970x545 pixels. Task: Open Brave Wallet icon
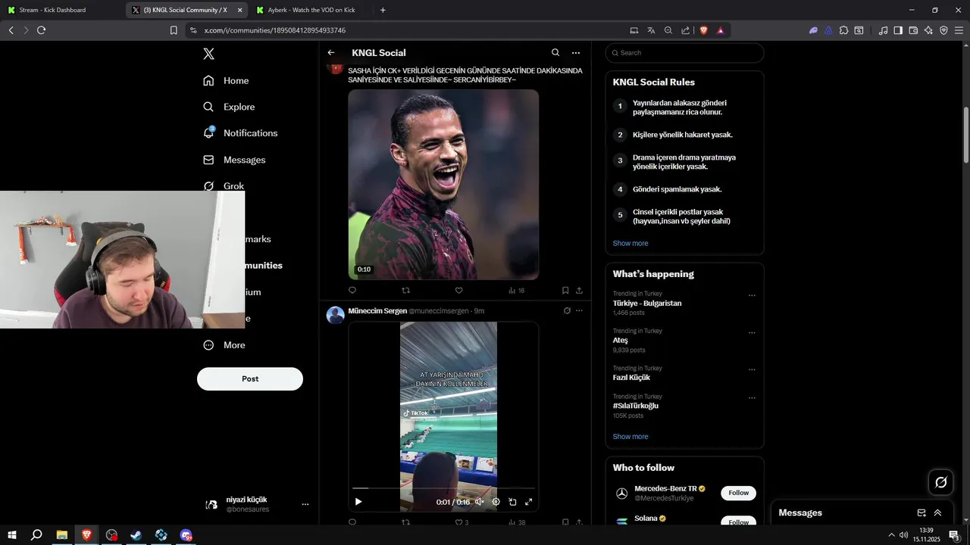pos(913,30)
